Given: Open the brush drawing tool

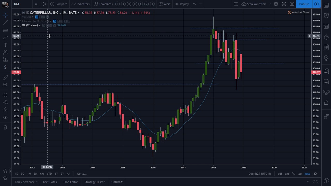Looking at the screenshot, I should coord(5,38).
